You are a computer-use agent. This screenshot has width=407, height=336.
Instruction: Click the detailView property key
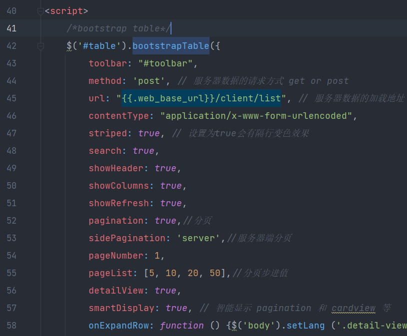point(116,291)
